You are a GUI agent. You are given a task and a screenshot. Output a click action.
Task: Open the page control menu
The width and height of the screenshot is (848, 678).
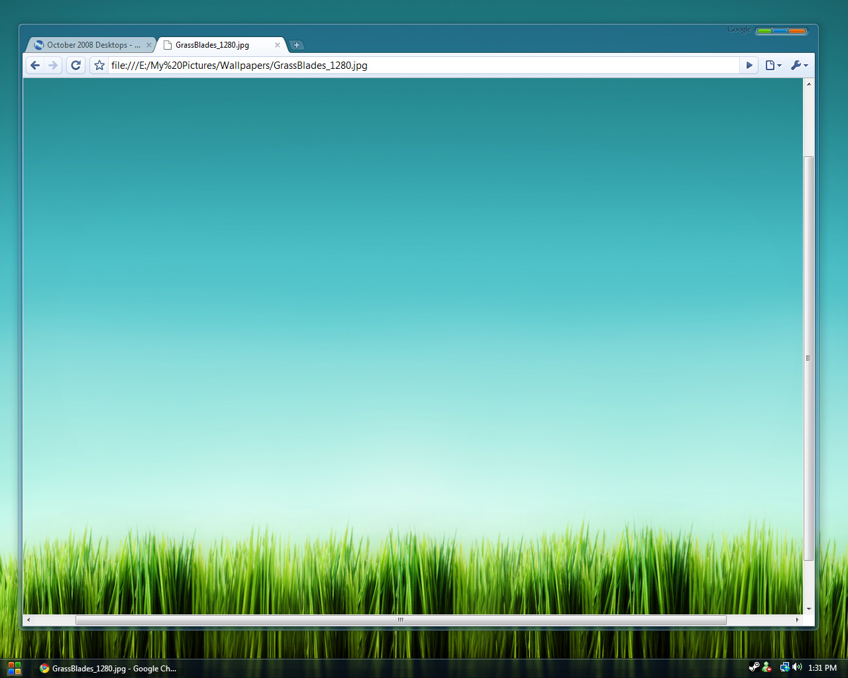pos(773,65)
